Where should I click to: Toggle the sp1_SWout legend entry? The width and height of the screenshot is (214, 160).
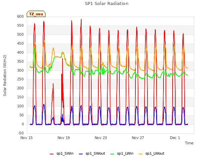point(92,154)
